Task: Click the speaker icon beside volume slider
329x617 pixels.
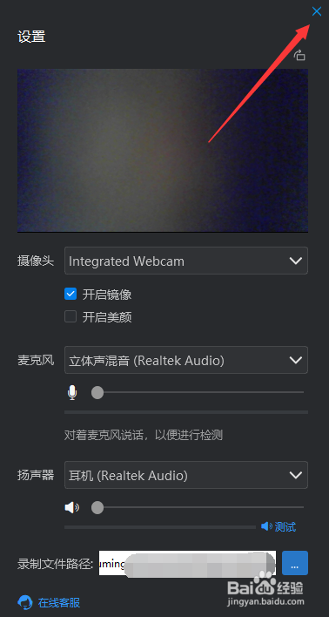Action: (72, 507)
